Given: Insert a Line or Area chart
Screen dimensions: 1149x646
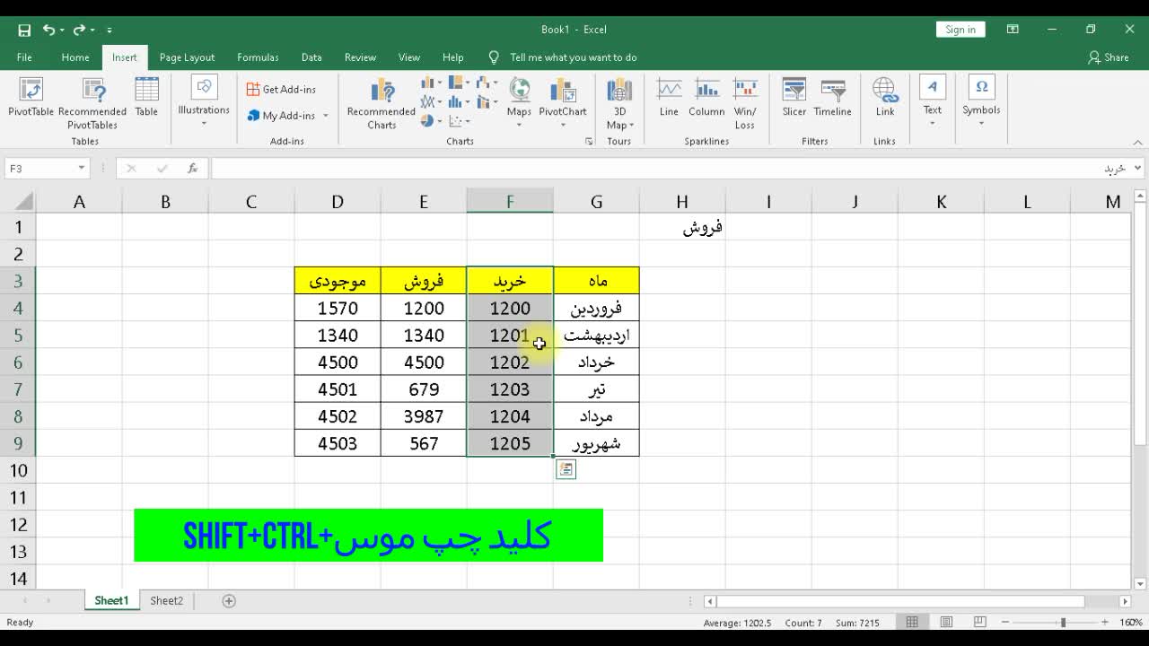Looking at the screenshot, I should 431,101.
